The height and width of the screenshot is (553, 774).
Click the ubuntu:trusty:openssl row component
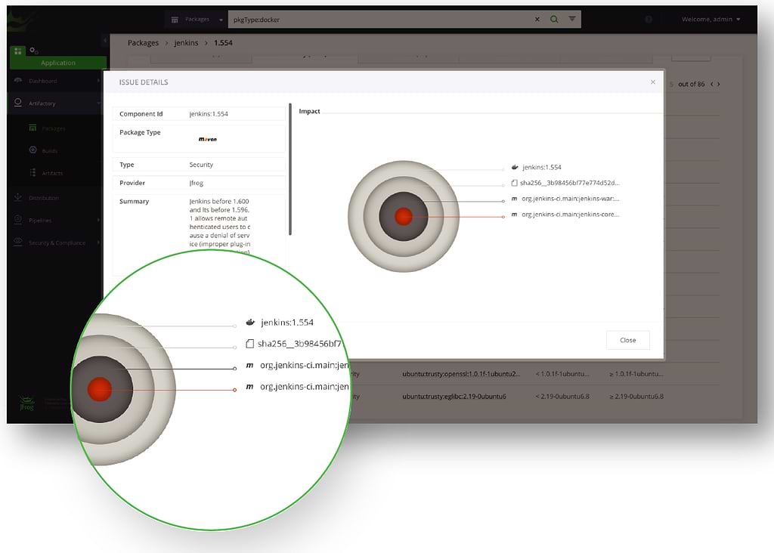461,374
